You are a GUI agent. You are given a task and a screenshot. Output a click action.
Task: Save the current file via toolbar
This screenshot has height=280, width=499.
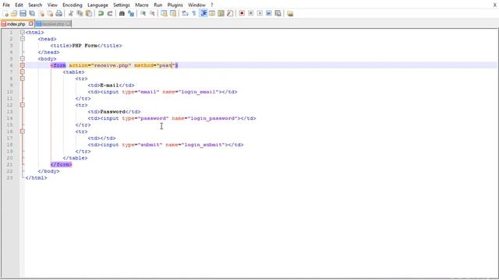tap(23, 13)
